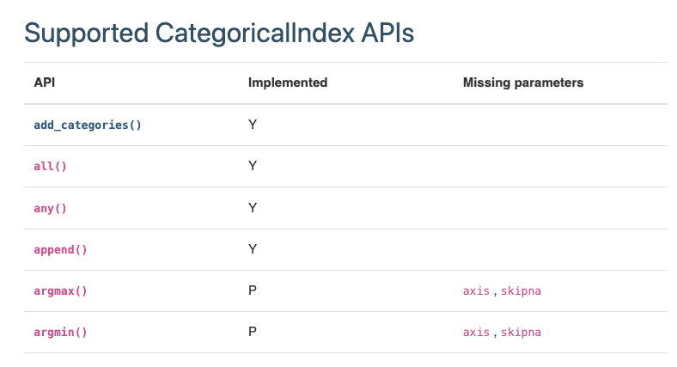The image size is (677, 367).
Task: Click the Supported CategoricalIndex APIs heading
Action: (x=219, y=34)
